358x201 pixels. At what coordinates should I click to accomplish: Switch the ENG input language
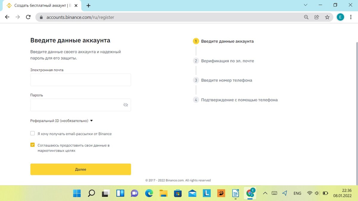pos(297,193)
